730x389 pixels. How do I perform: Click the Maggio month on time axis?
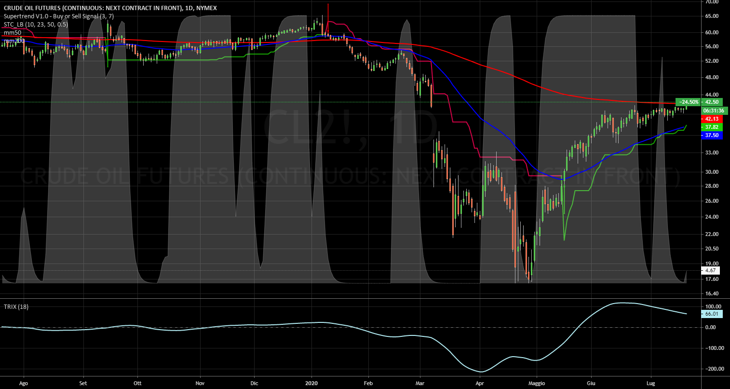tap(536, 384)
